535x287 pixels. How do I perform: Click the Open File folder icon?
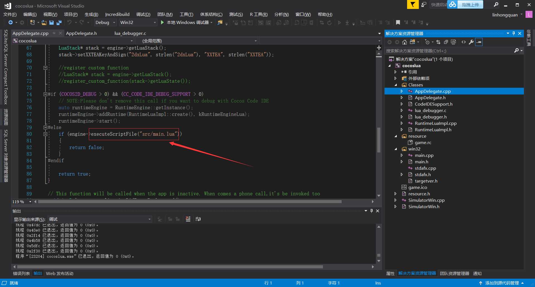pyautogui.click(x=44, y=23)
